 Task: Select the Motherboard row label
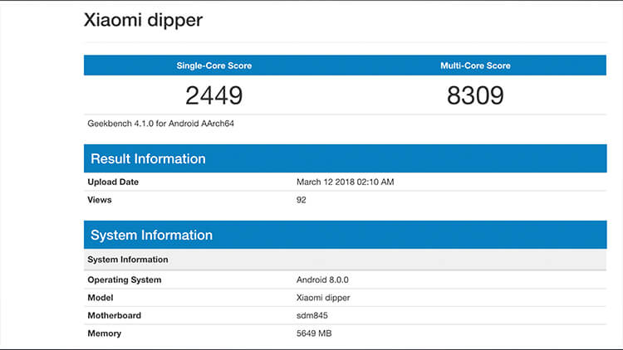click(x=114, y=315)
